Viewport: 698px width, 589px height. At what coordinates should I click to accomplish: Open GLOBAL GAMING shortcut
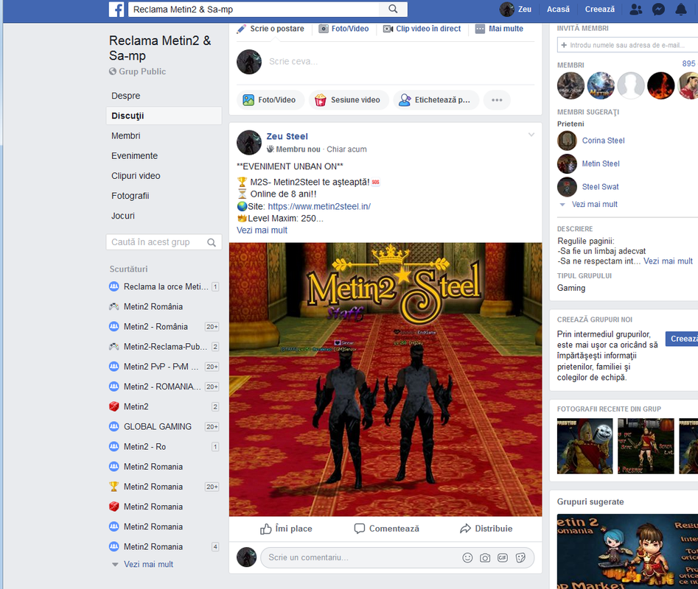click(x=158, y=427)
